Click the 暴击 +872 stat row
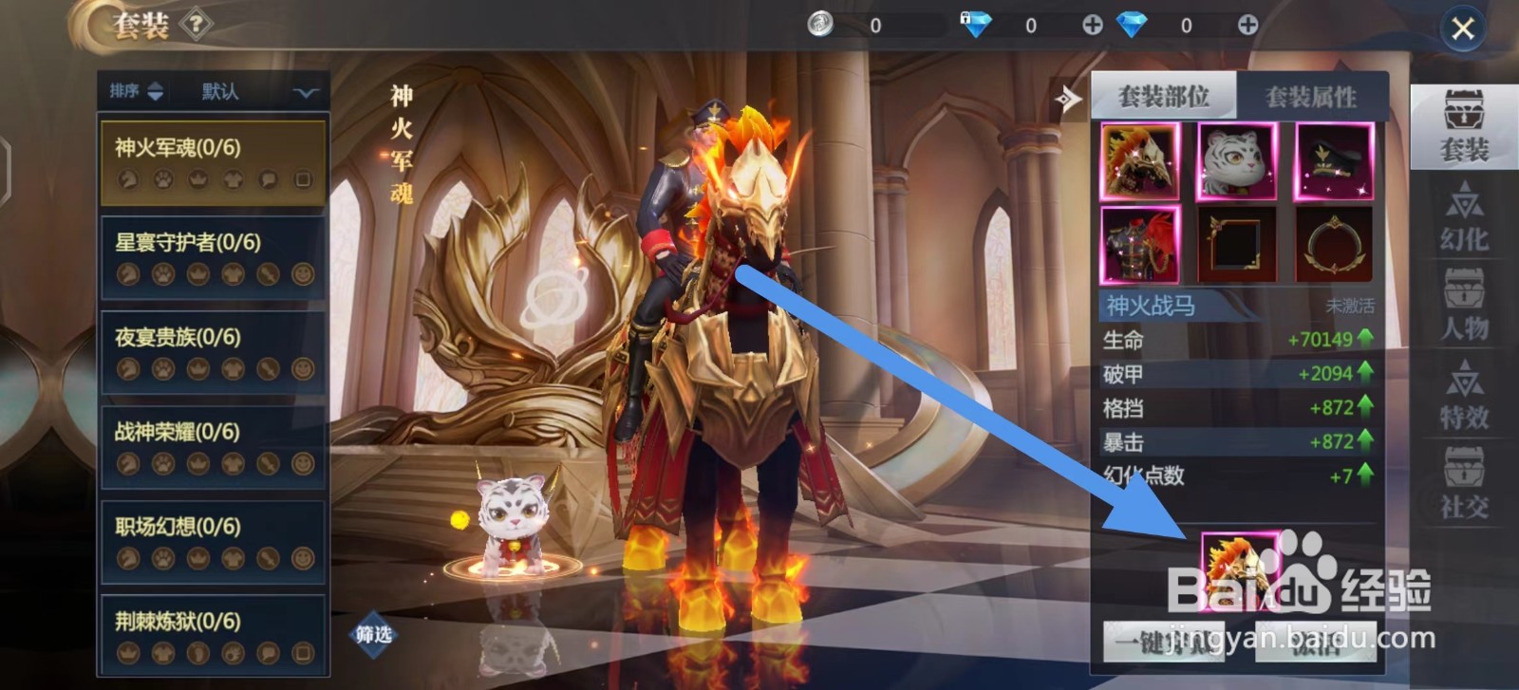 point(1238,441)
